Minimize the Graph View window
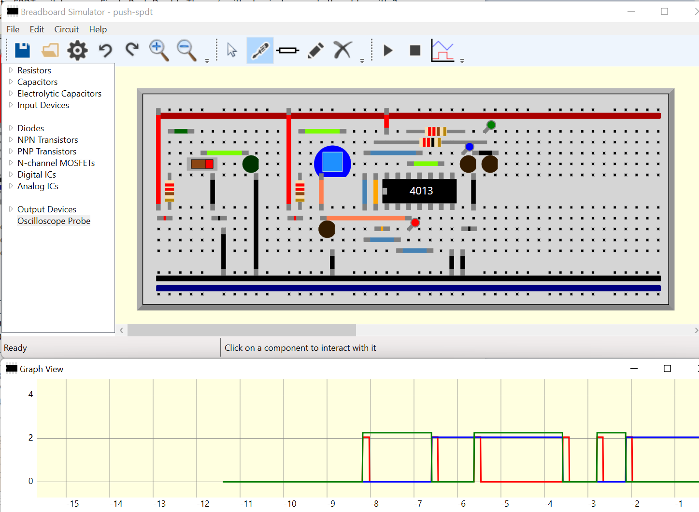 click(634, 369)
